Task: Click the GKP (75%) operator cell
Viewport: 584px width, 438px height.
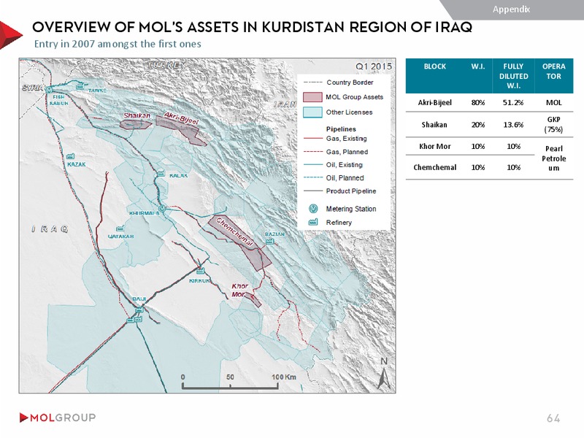Action: [x=554, y=125]
